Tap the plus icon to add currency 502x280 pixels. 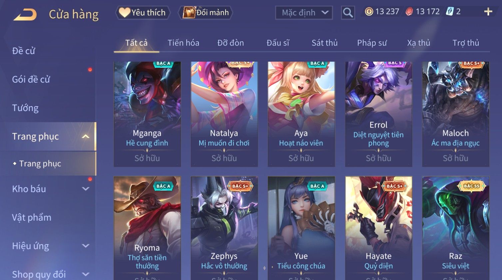pos(488,12)
